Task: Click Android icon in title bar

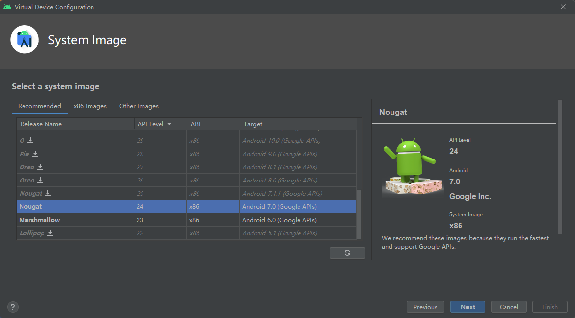Action: 7,7
